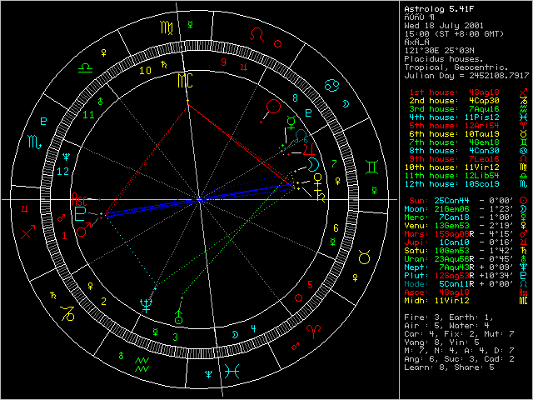533x400 pixels.
Task: Click house number 5 on the wheel
Action: (310, 285)
